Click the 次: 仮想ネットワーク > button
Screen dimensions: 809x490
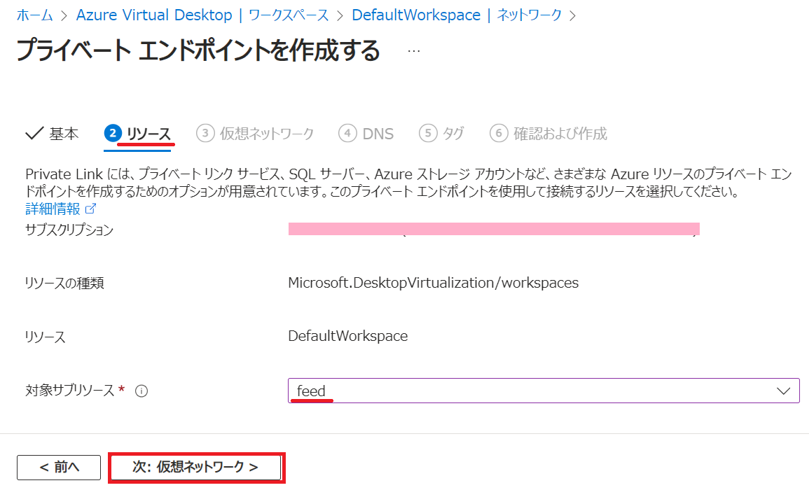pos(196,468)
